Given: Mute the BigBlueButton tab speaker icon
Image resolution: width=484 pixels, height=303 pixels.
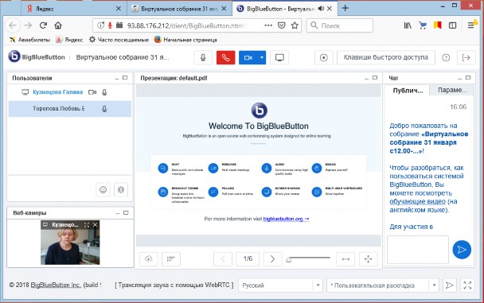Looking at the screenshot, I should 321,9.
